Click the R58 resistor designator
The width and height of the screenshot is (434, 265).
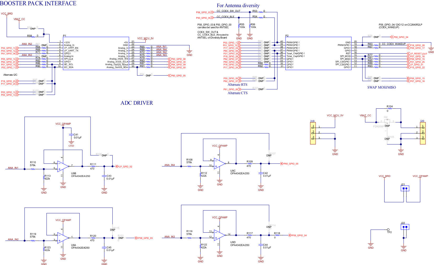29,36
